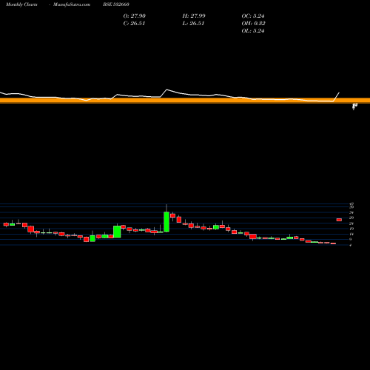The height and width of the screenshot is (370, 370).
Task: Click the small marker below the orange band
Action: 354,107
